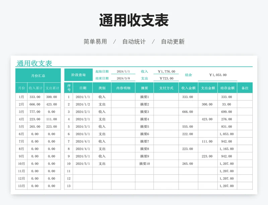
Task: Select income amount 265.00 in row 10
Action: click(x=188, y=164)
